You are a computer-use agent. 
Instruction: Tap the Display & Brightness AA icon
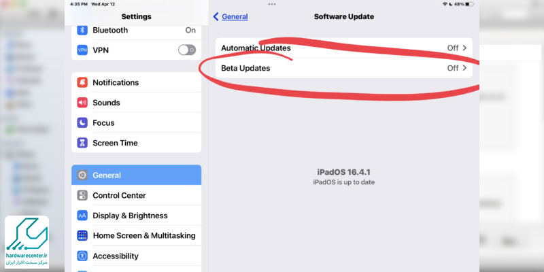click(x=82, y=216)
